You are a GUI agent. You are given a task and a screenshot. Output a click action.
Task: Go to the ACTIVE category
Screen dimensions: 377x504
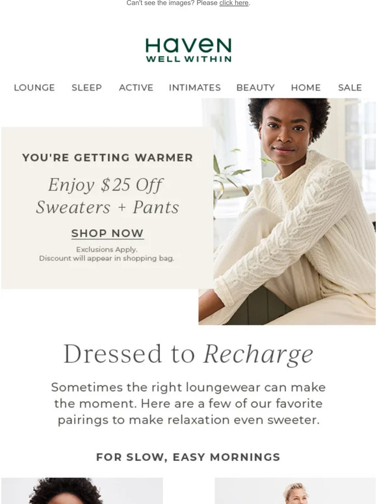(x=136, y=87)
